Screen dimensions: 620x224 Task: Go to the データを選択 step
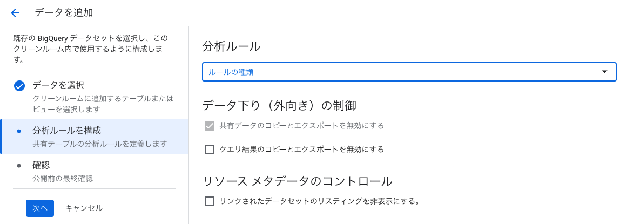pyautogui.click(x=58, y=85)
